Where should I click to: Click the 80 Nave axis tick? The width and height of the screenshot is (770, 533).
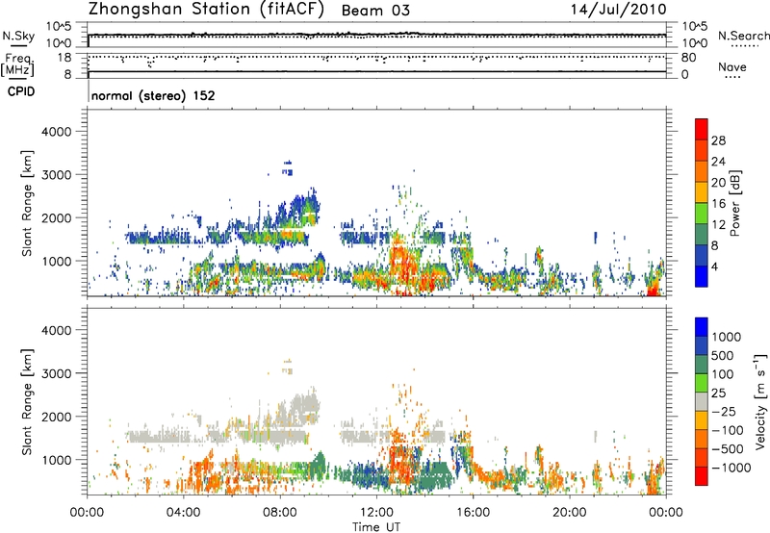point(688,58)
